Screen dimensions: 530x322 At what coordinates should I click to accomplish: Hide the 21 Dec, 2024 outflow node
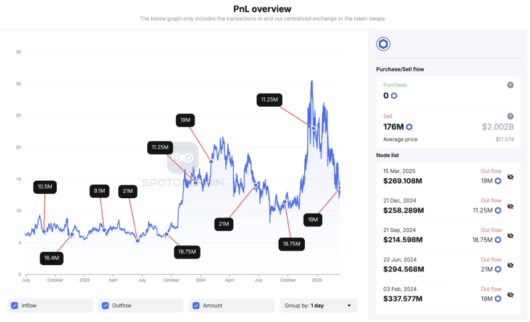[x=511, y=207]
